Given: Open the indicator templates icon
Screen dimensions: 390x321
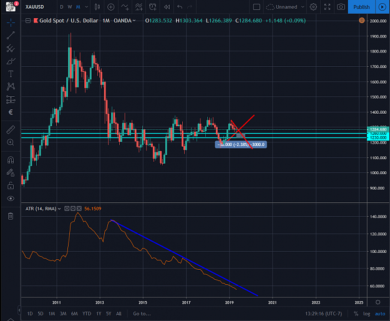Looking at the screenshot, I should 139,7.
